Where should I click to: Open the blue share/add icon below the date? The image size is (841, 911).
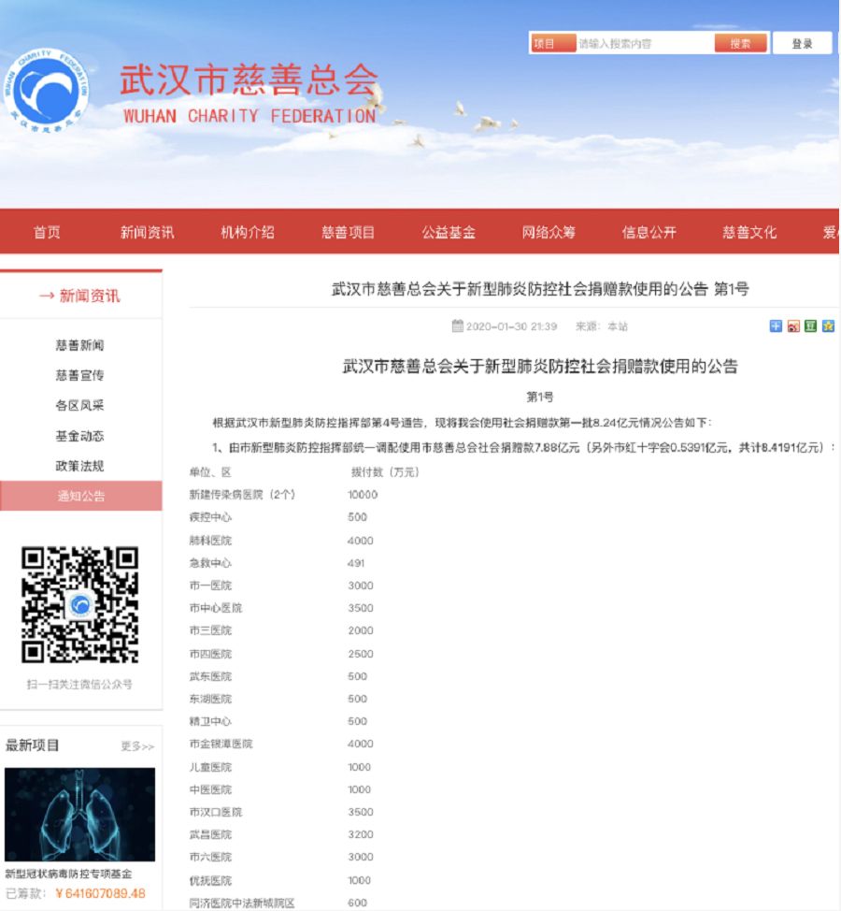click(x=776, y=325)
